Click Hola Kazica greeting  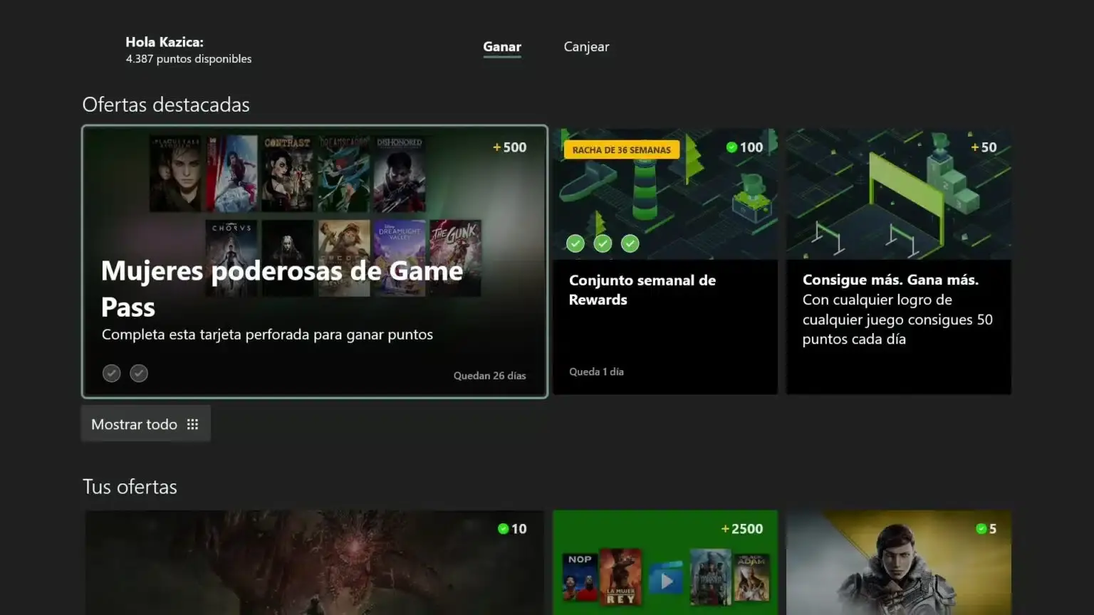pos(165,42)
